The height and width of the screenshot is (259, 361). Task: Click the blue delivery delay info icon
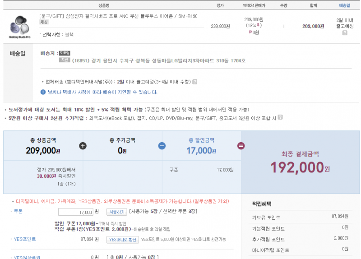(43, 92)
